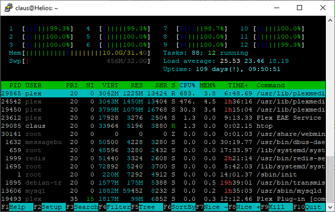Select the mysqld process row
The height and width of the screenshot is (212, 335).
tap(163, 191)
